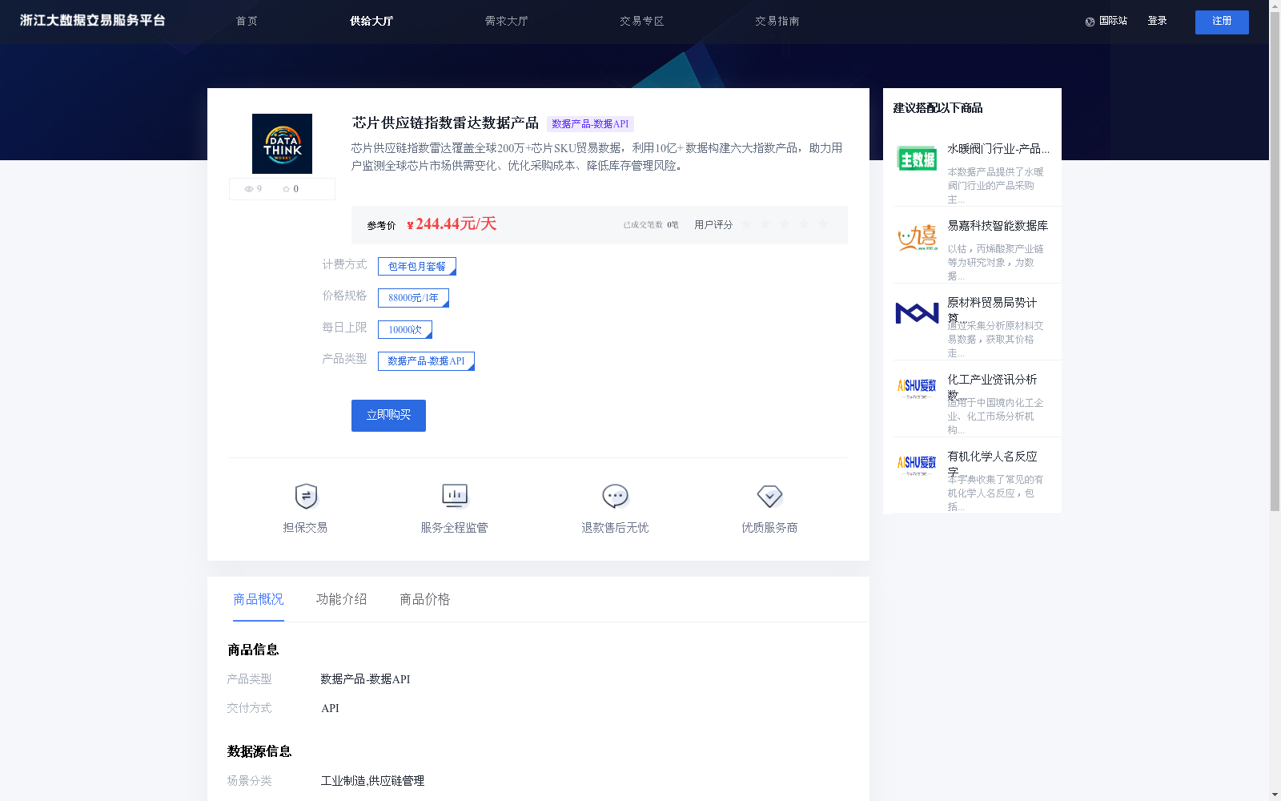1281x801 pixels.
Task: Open the 供给大厅 menu item
Action: 371,21
